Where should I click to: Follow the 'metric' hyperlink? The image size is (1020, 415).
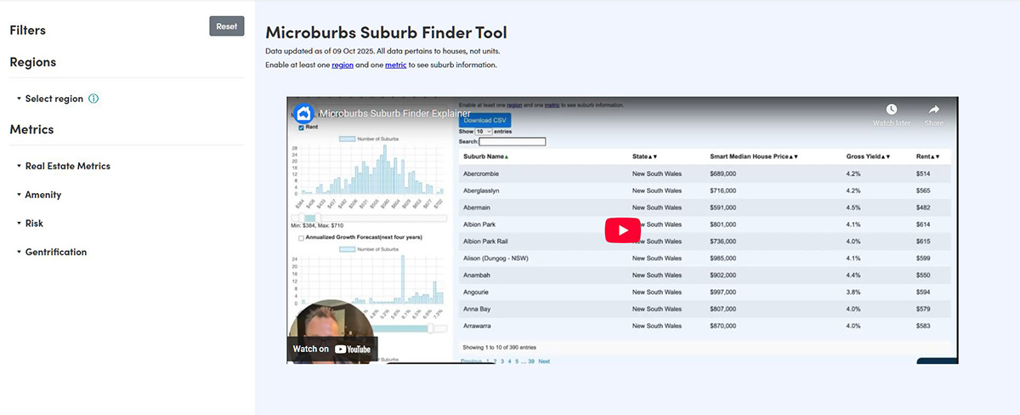[x=396, y=65]
